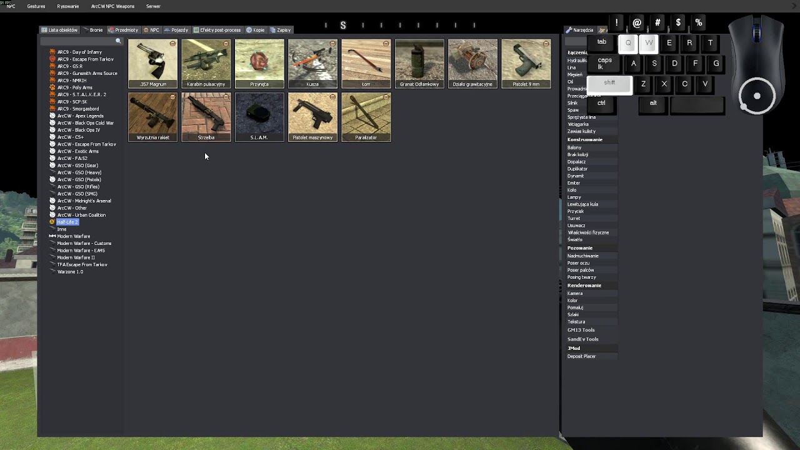Image resolution: width=800 pixels, height=450 pixels.
Task: Select the Karabin pulsacyjny weapon icon
Action: click(x=206, y=64)
